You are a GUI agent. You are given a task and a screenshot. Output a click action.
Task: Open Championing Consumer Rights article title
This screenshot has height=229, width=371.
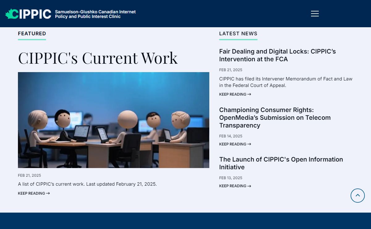[275, 118]
